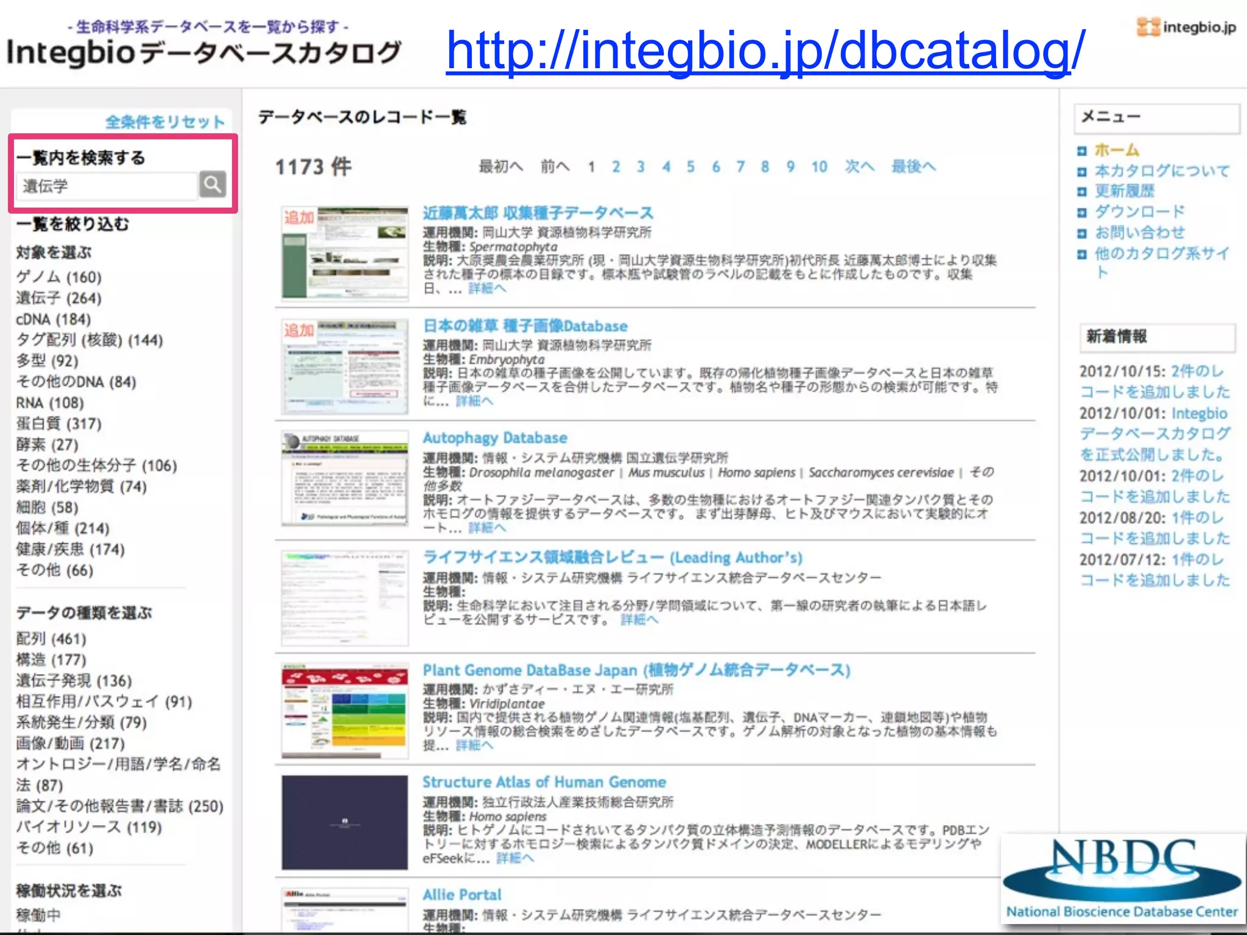Open 近藤萬太郎 収集種子データベース record title
Screen dimensions: 1247x935
[x=538, y=213]
